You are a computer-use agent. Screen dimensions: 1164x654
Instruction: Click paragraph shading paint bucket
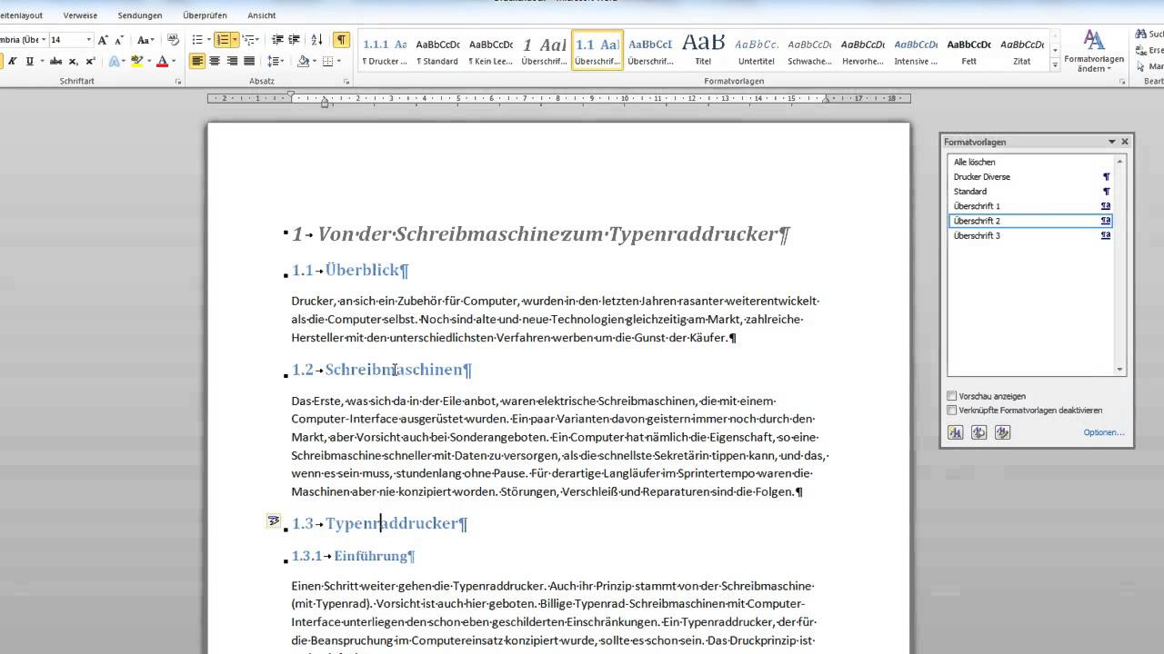303,61
